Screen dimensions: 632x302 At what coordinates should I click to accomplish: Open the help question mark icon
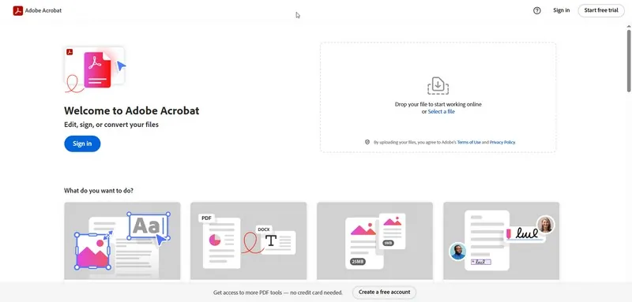[x=537, y=11]
